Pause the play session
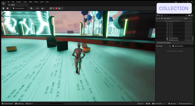The image size is (195, 106). (51, 8)
